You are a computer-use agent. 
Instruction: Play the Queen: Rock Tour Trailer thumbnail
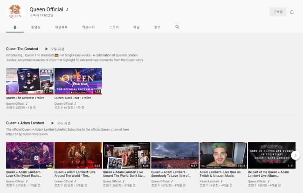pyautogui.click(x=78, y=81)
